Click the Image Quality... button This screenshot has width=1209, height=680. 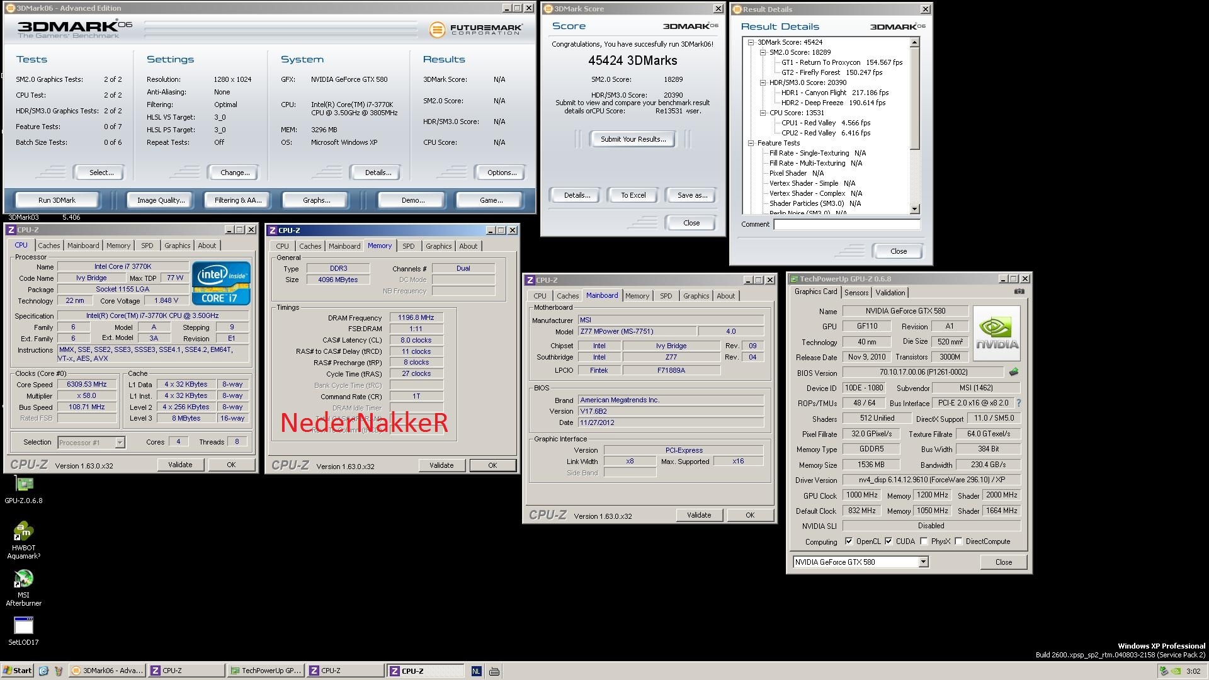[x=161, y=200]
